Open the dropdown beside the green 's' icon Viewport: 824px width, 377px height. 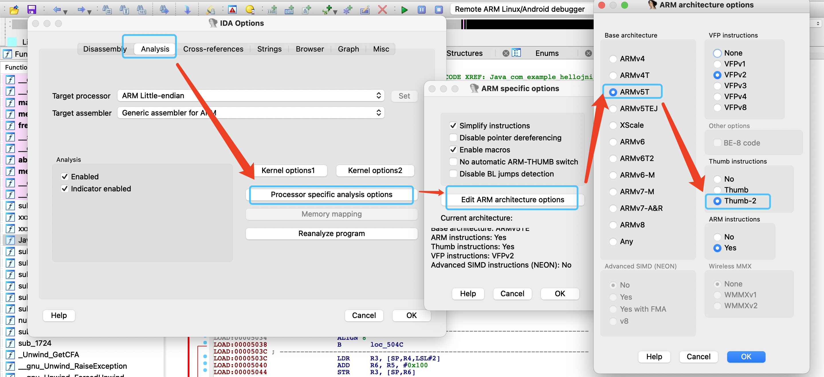[335, 12]
